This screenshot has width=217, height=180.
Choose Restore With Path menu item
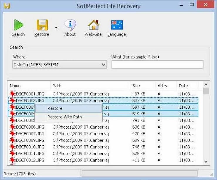[x=68, y=117]
